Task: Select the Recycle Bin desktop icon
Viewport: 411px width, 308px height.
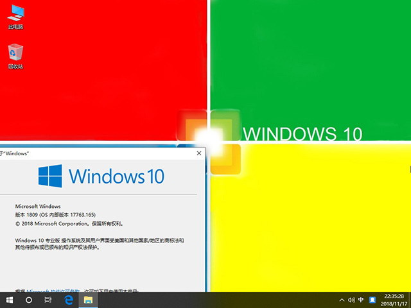Action: 15,56
